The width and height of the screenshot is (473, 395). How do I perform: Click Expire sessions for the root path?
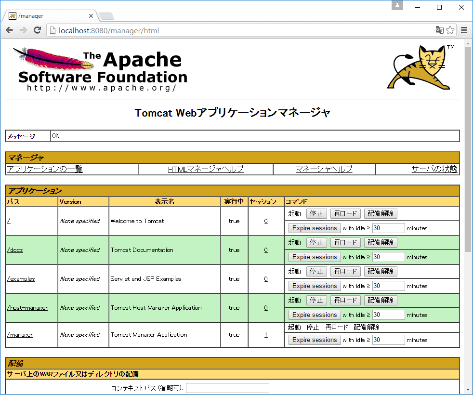[x=315, y=228]
